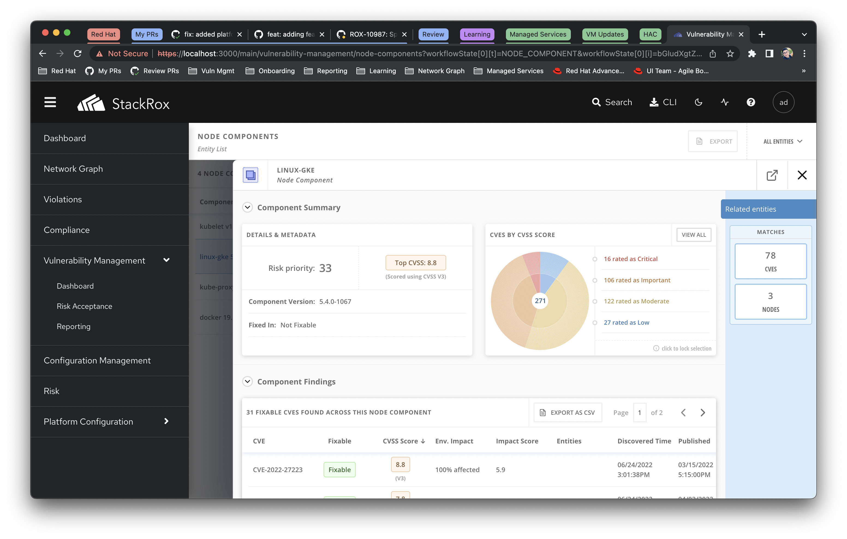Viewport: 847px width, 539px height.
Task: Open linux-gke in external view icon
Action: click(x=772, y=175)
